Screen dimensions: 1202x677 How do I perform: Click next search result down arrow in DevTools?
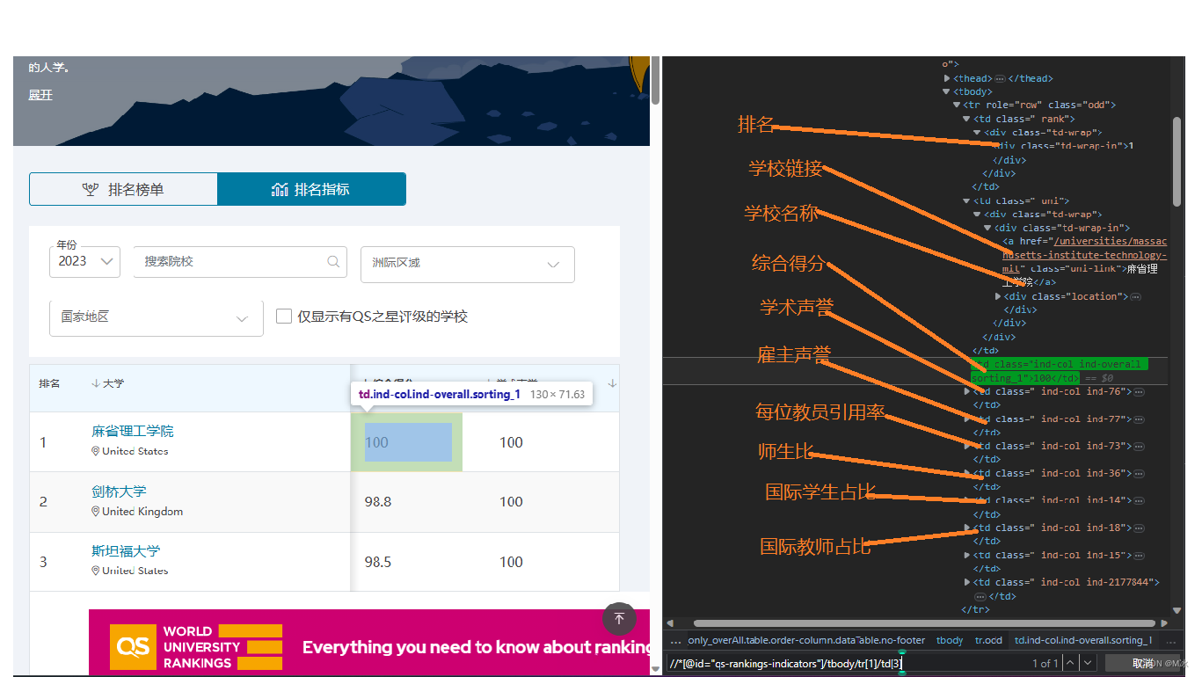1089,663
